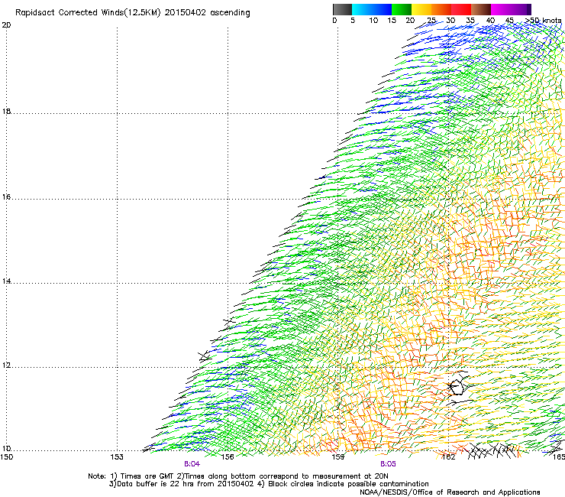Screen dimensions: 565x497
Task: Click the latitude label '18'
Action: [6, 111]
